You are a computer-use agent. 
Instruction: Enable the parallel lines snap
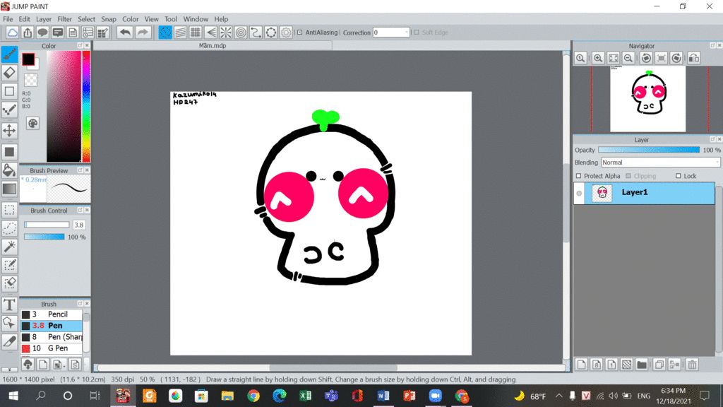[180, 33]
